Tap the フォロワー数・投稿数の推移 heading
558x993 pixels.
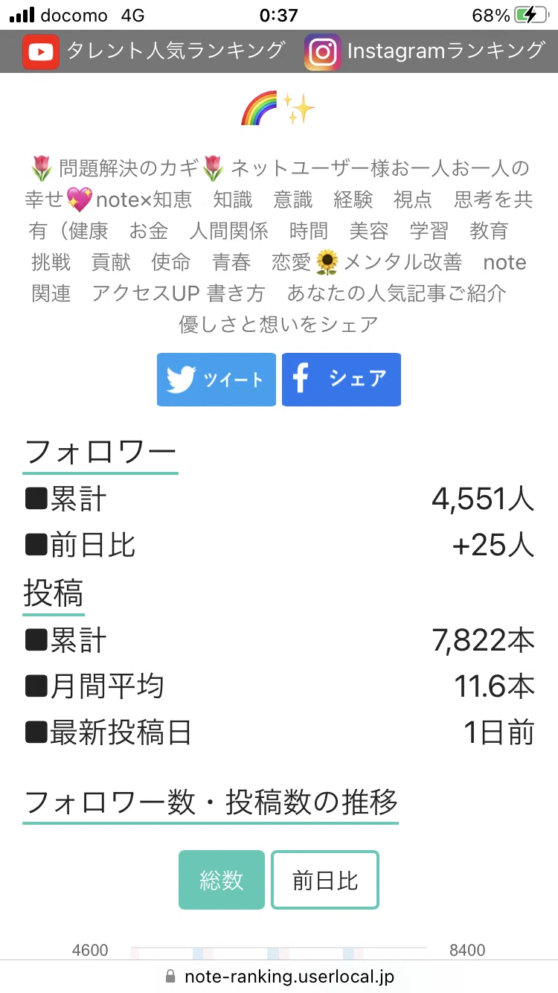click(x=211, y=802)
